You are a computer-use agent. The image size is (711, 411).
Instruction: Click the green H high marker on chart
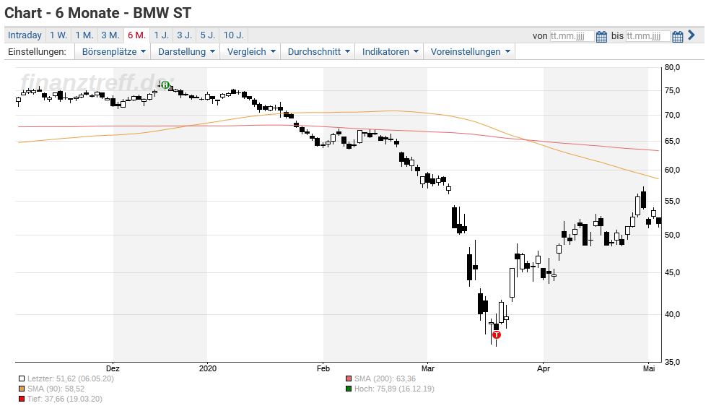165,85
